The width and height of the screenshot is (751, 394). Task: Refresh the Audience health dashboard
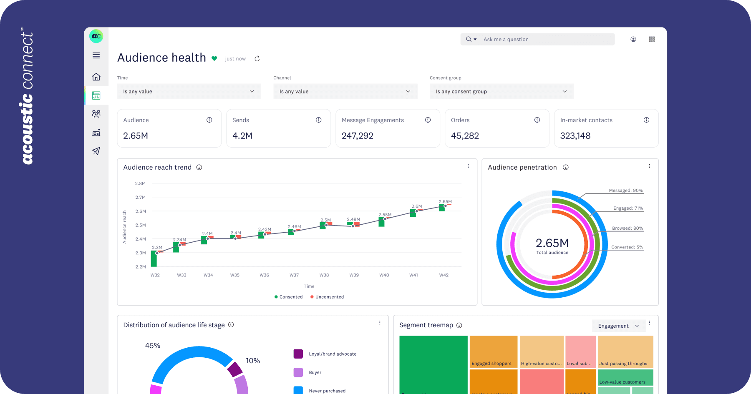(257, 59)
